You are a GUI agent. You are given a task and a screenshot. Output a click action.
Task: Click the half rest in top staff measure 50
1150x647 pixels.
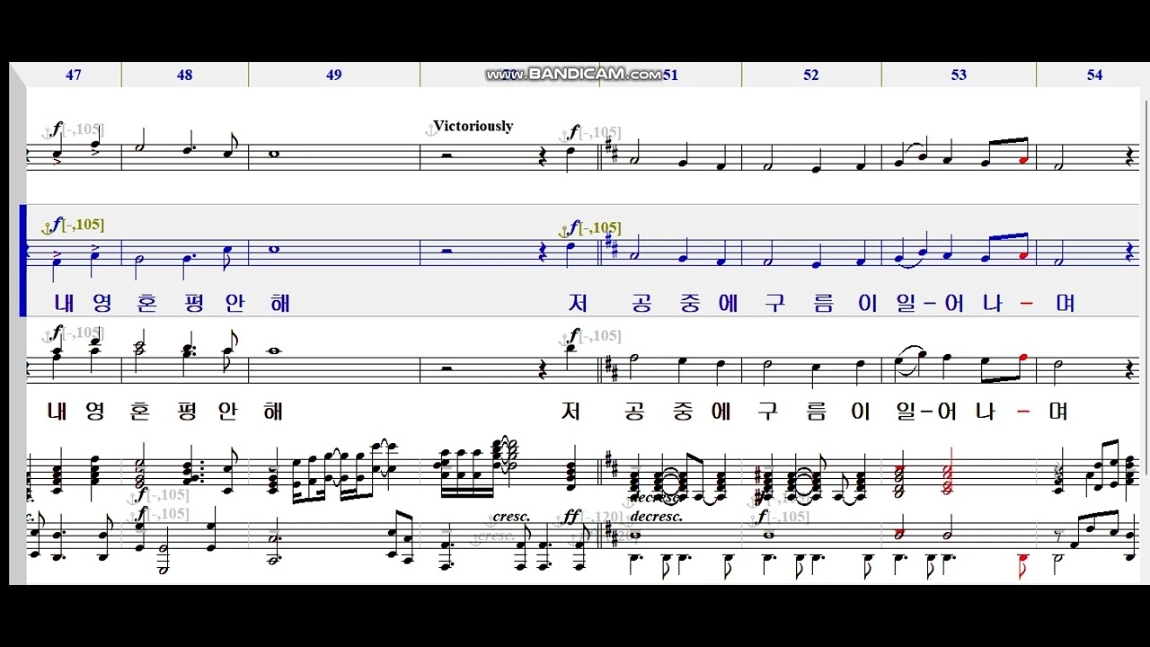pos(447,155)
